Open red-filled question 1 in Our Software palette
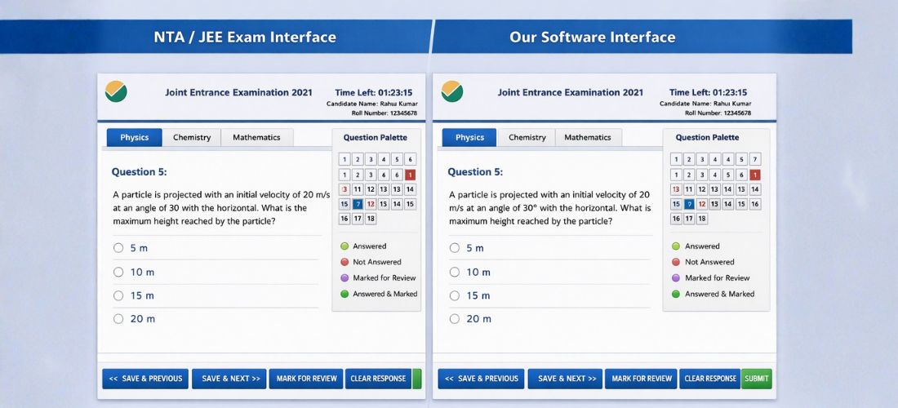This screenshot has height=408, width=898. pyautogui.click(x=755, y=175)
